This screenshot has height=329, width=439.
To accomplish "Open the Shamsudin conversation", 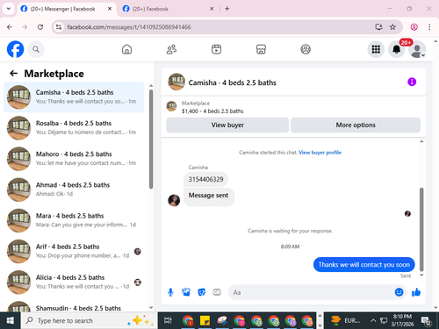I will 74,306.
